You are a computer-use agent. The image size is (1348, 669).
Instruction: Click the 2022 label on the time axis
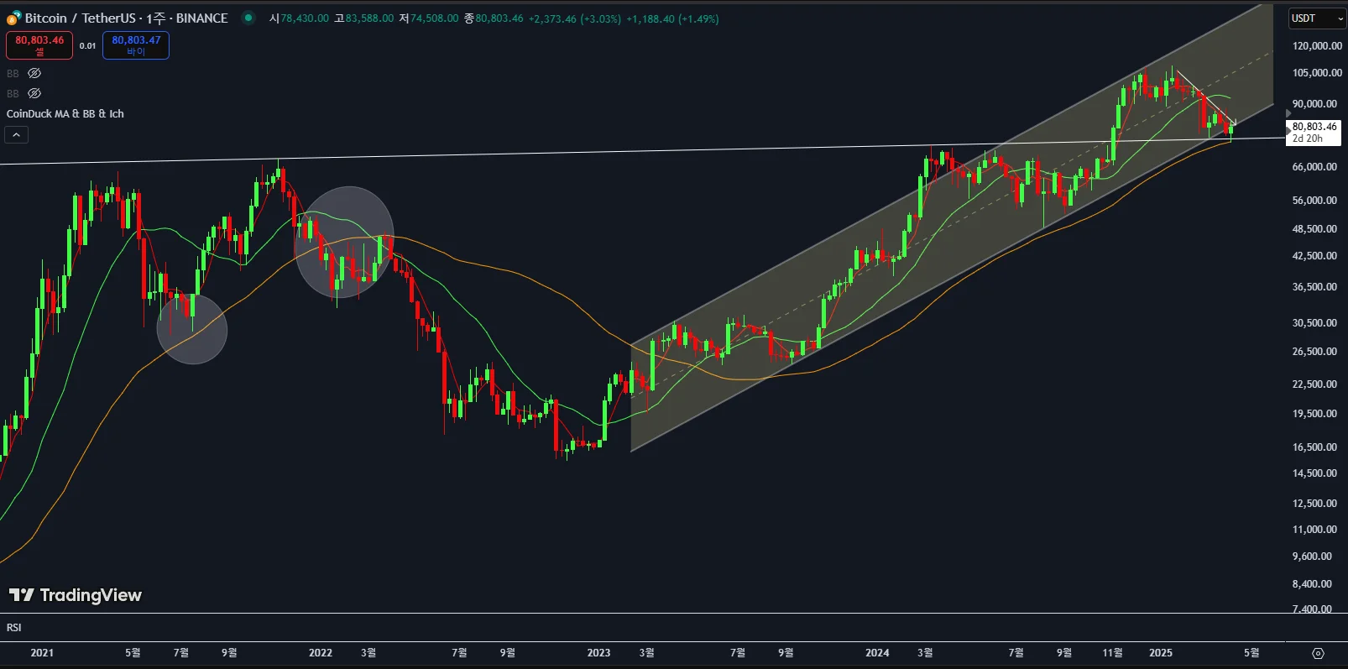coord(321,653)
